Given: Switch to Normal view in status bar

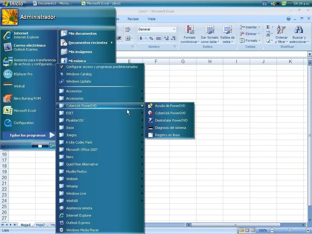Looking at the screenshot, I should coord(242,230).
